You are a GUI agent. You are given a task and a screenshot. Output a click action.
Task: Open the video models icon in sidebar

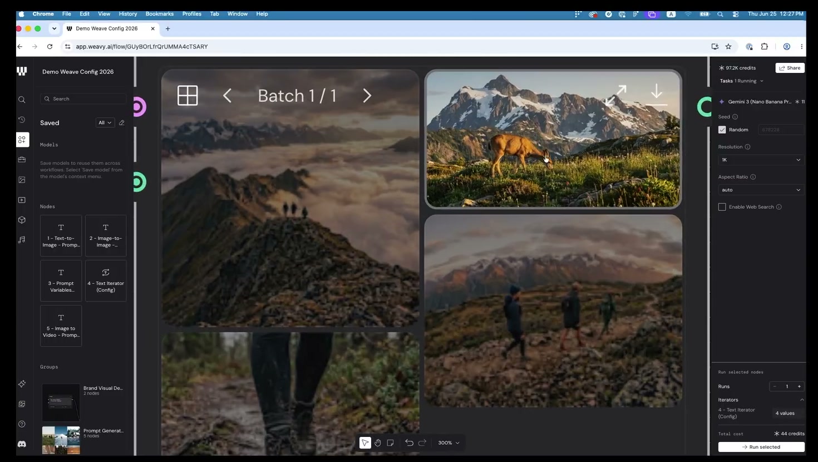22,200
